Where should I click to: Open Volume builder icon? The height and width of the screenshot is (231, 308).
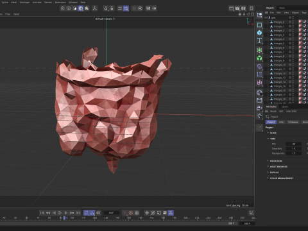259,67
